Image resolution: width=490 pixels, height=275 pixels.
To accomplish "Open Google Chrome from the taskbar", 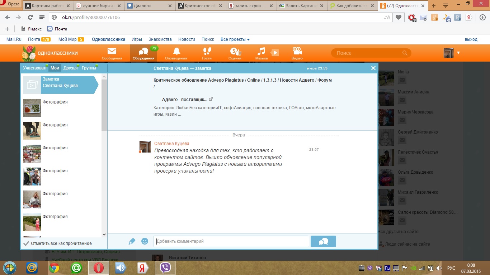I will 54,268.
